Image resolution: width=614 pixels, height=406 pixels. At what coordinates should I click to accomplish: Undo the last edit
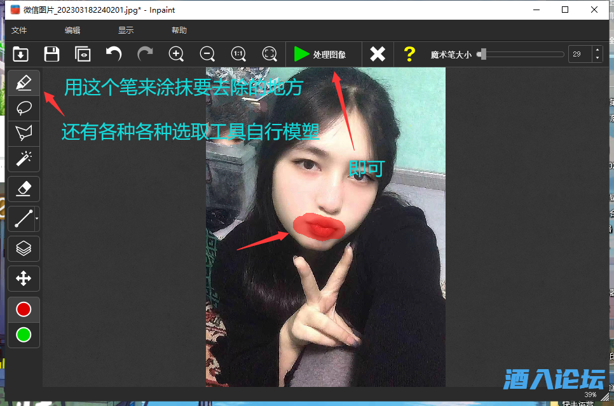(114, 54)
